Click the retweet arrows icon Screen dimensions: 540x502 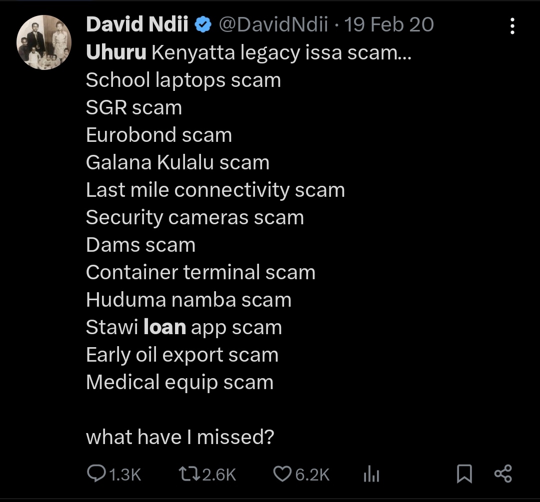189,474
